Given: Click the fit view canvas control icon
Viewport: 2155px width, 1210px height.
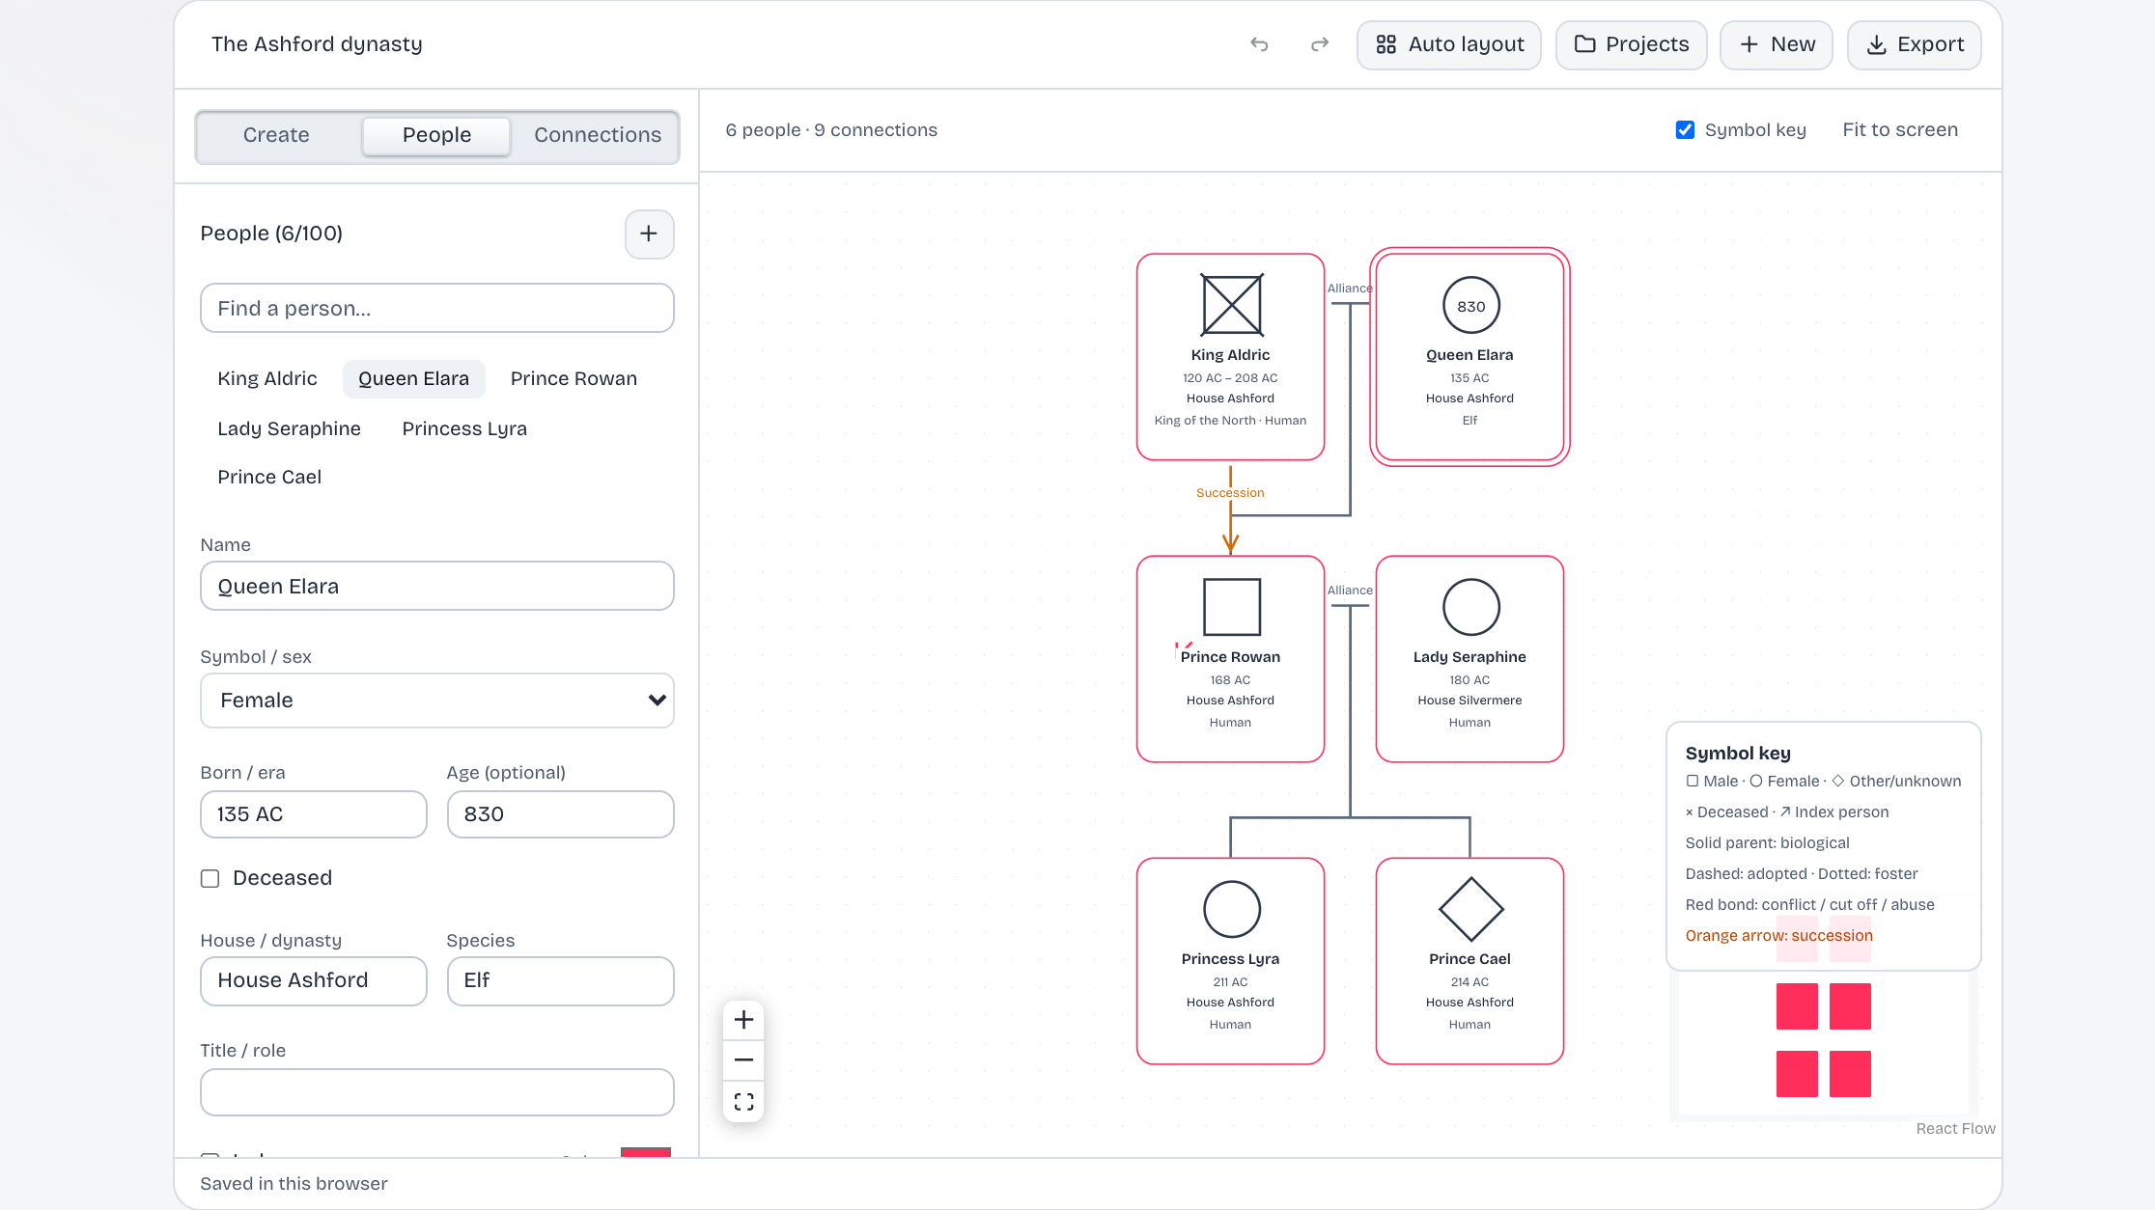Looking at the screenshot, I should pos(743,1101).
